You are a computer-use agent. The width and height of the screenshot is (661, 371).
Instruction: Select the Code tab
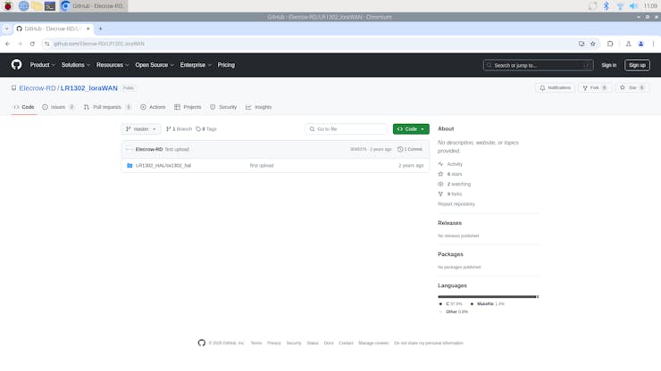pyautogui.click(x=24, y=107)
